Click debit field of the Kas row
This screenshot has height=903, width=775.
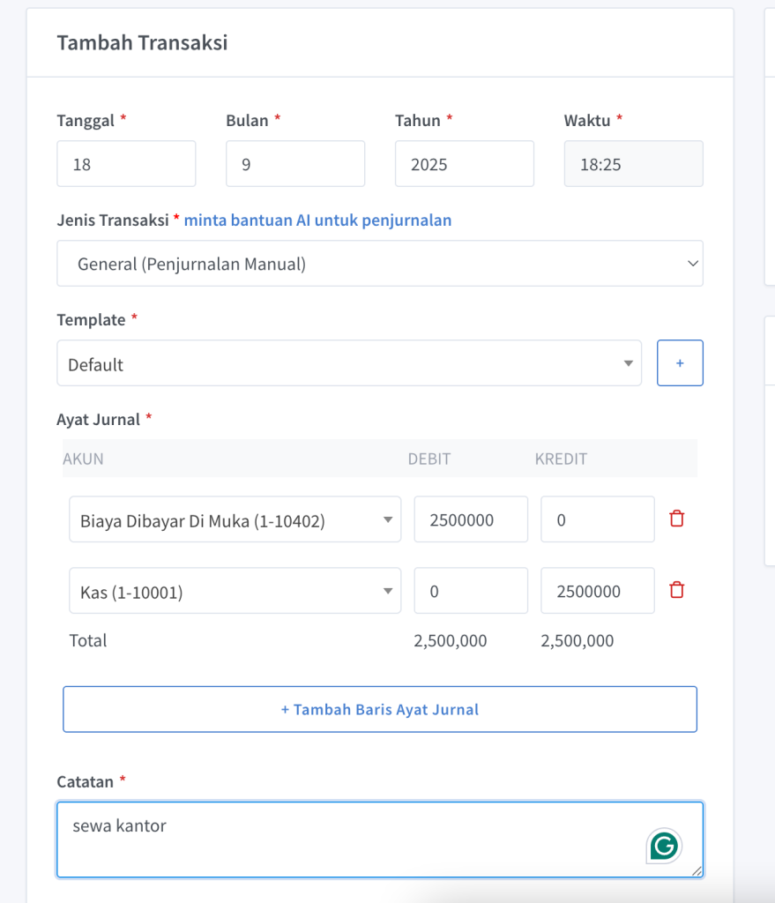(471, 591)
